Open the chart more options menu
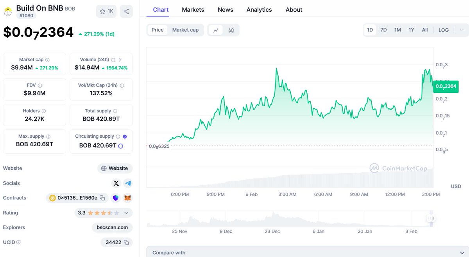Viewport: 469px width, 257px height. (x=462, y=30)
